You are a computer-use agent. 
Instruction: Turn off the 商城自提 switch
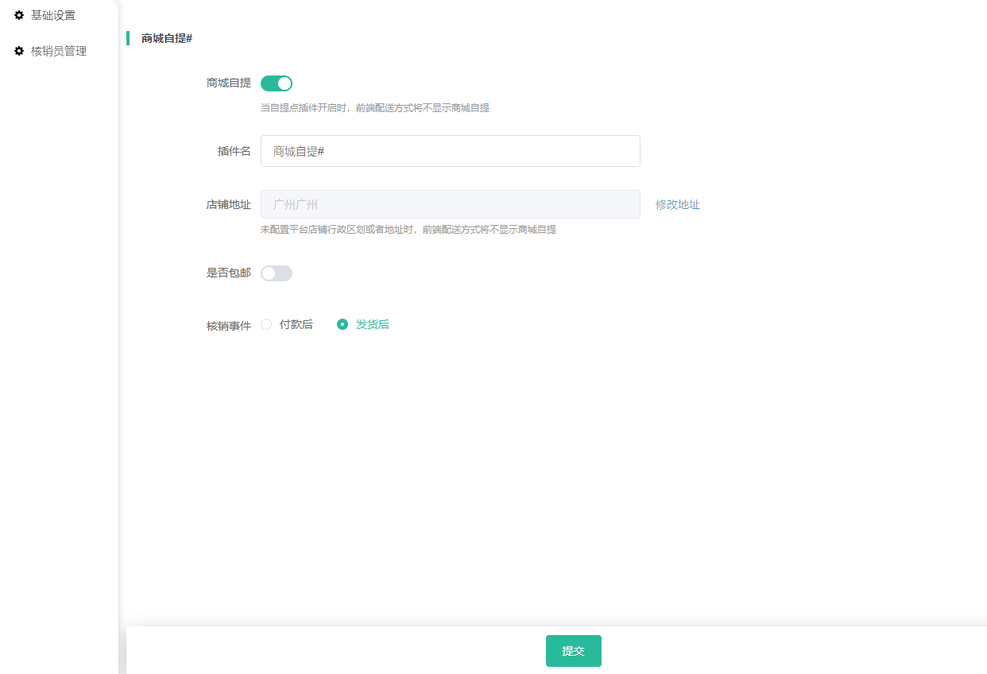[x=277, y=83]
